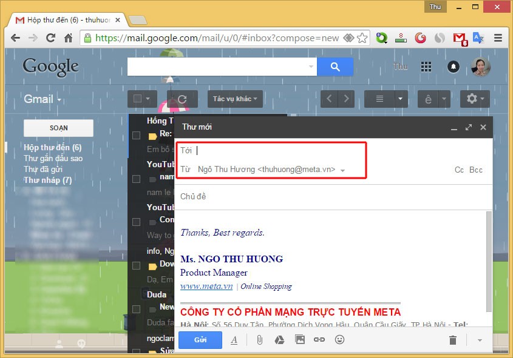Insert a photo into the message
This screenshot has width=513, height=358.
[x=299, y=340]
